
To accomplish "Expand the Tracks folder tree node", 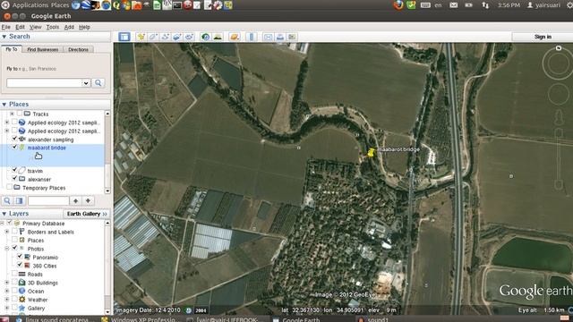I will (12, 114).
